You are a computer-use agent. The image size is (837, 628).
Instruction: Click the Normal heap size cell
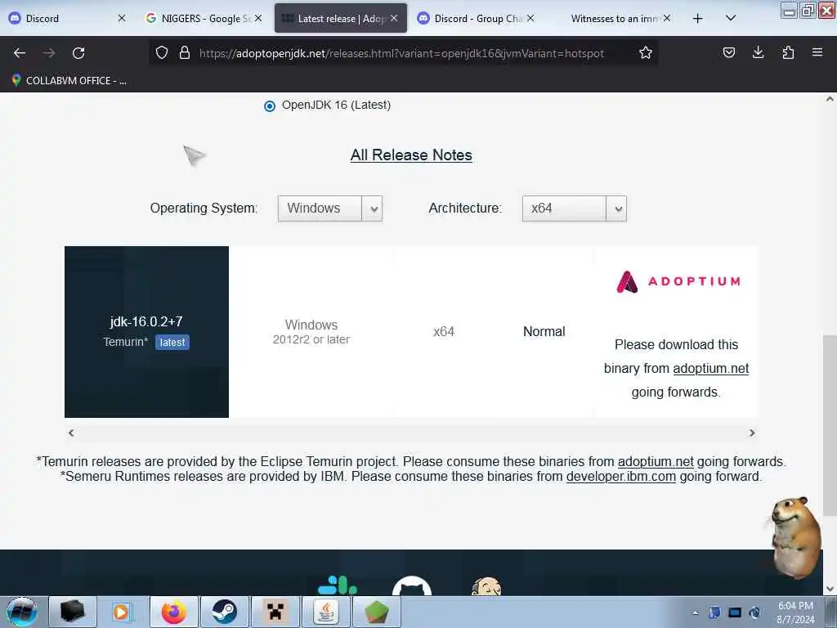coord(544,332)
